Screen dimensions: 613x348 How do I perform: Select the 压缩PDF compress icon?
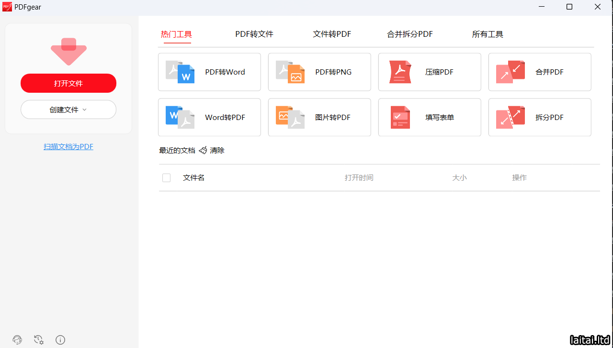coord(400,72)
